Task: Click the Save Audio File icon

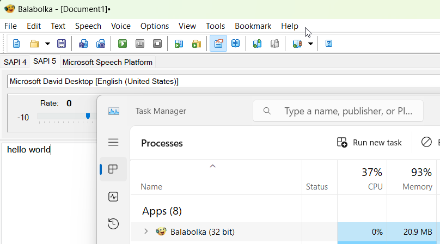Action: pyautogui.click(x=83, y=44)
